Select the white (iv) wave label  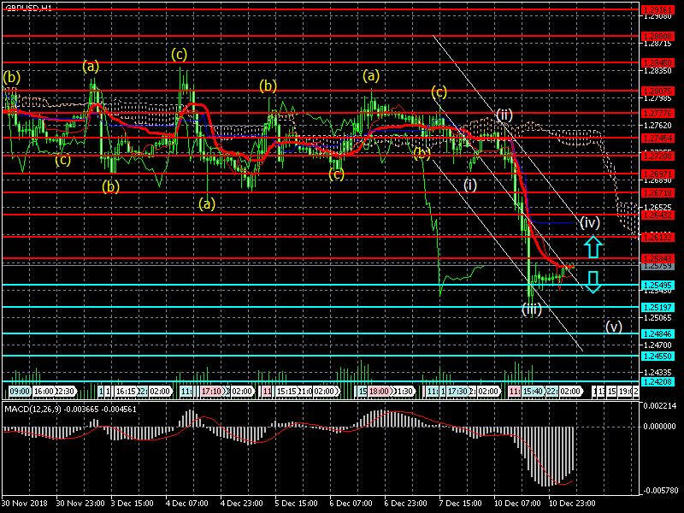tap(590, 223)
